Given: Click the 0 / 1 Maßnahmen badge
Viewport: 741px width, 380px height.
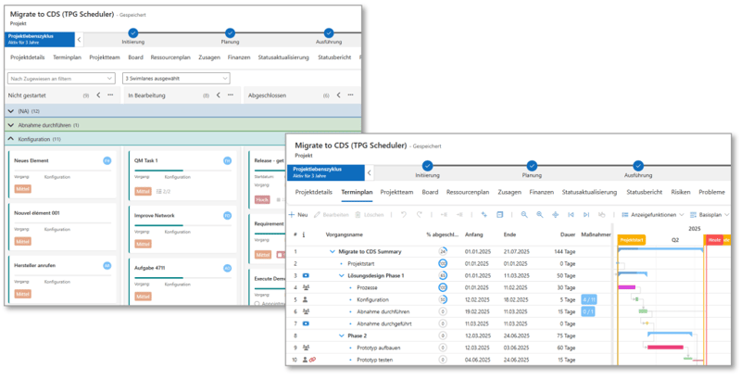Looking at the screenshot, I should [x=588, y=311].
